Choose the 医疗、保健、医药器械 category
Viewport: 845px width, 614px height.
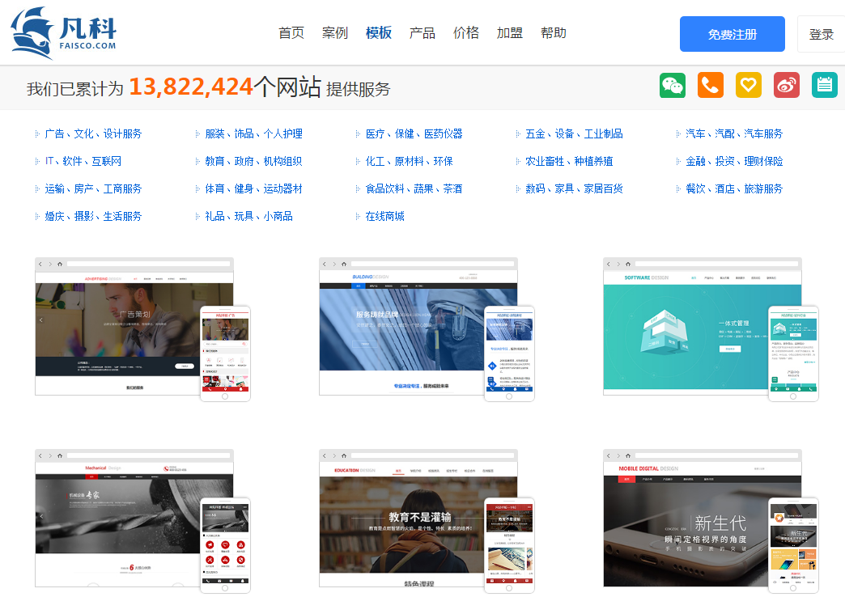[414, 133]
